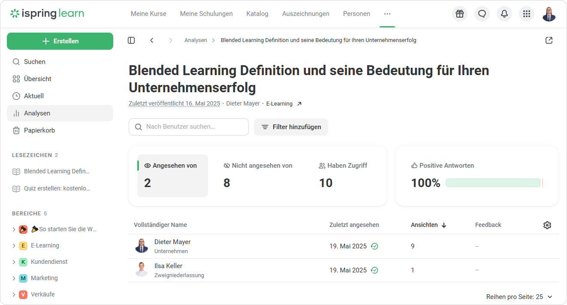This screenshot has width=567, height=305.
Task: Click the green check next to Dieter Mayer's date
Action: (x=374, y=246)
